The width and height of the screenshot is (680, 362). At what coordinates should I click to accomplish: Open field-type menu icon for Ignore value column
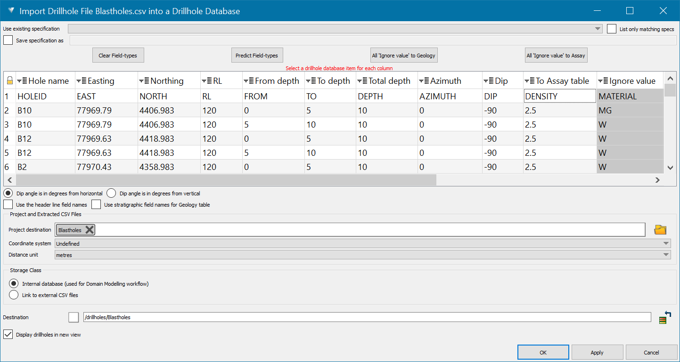click(x=603, y=81)
